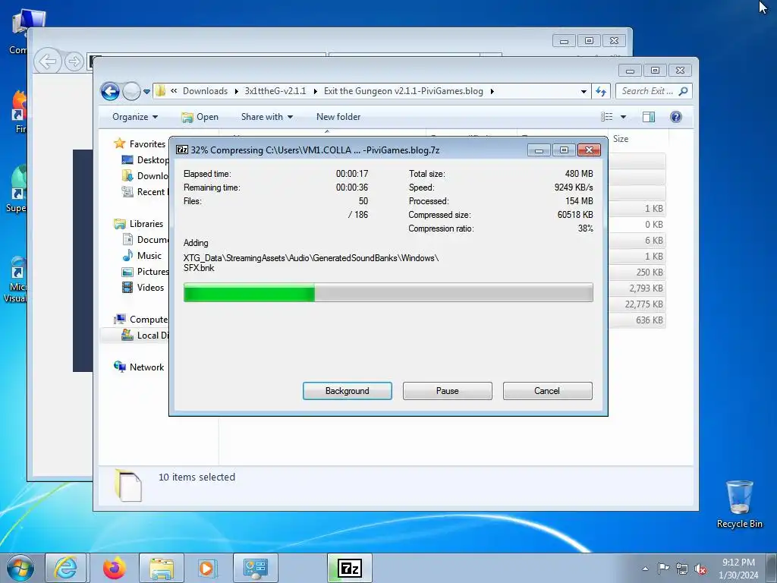Toggle the preview pane
Screen dimensions: 777x583
click(x=649, y=117)
